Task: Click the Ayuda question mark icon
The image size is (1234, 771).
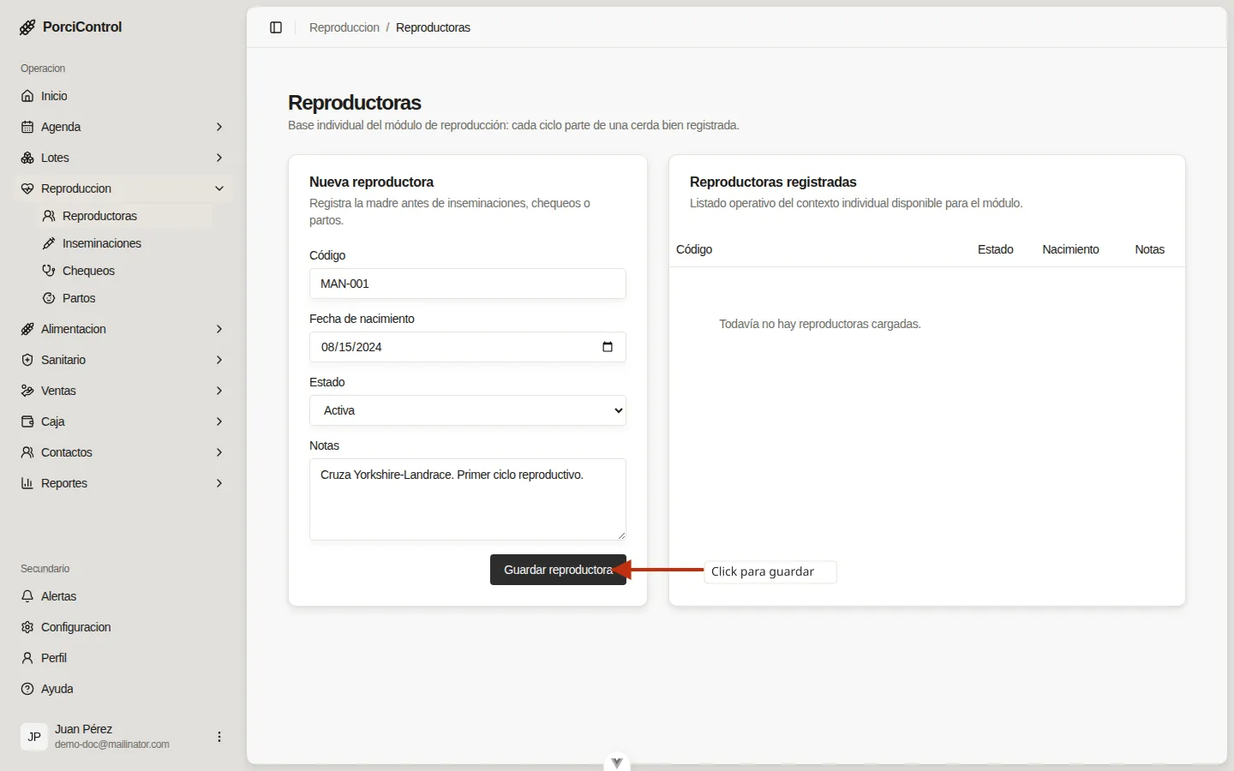Action: coord(27,689)
